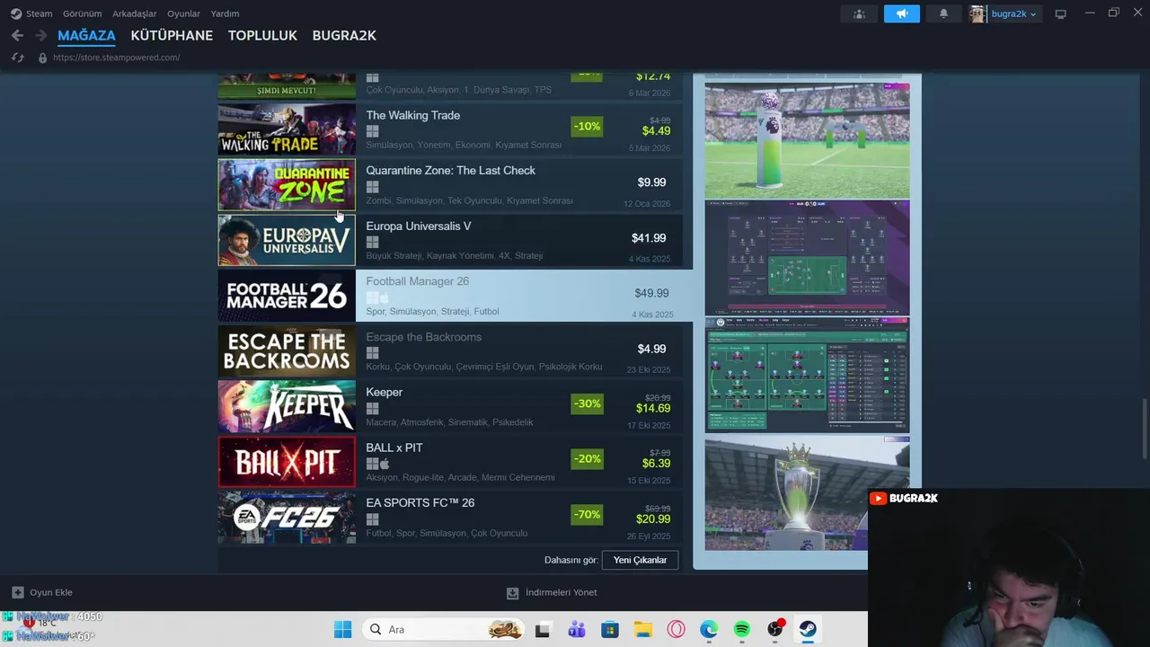
Task: Click the browser back arrow
Action: click(17, 35)
